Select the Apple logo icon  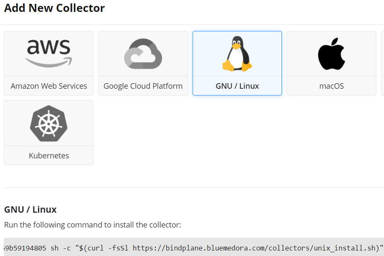pos(331,54)
